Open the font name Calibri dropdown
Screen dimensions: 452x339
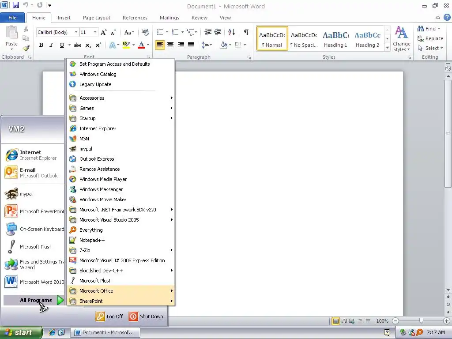pos(76,32)
